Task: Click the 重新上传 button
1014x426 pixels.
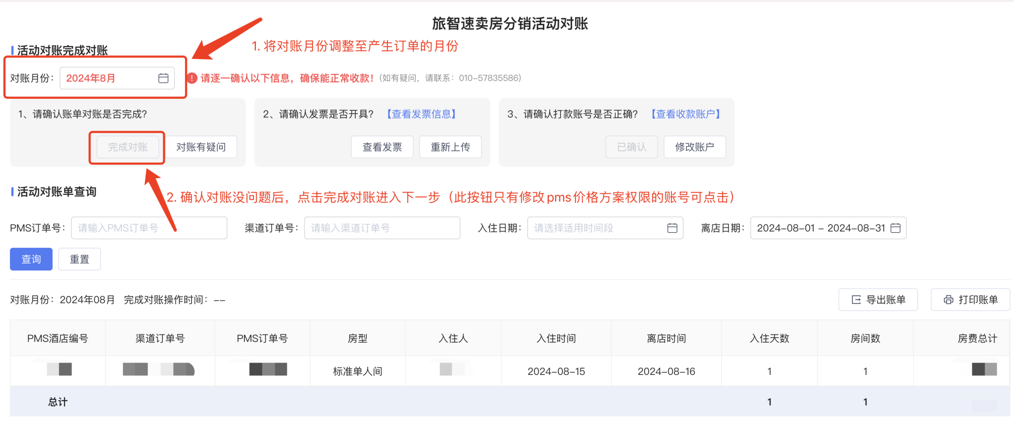Action: (x=450, y=147)
